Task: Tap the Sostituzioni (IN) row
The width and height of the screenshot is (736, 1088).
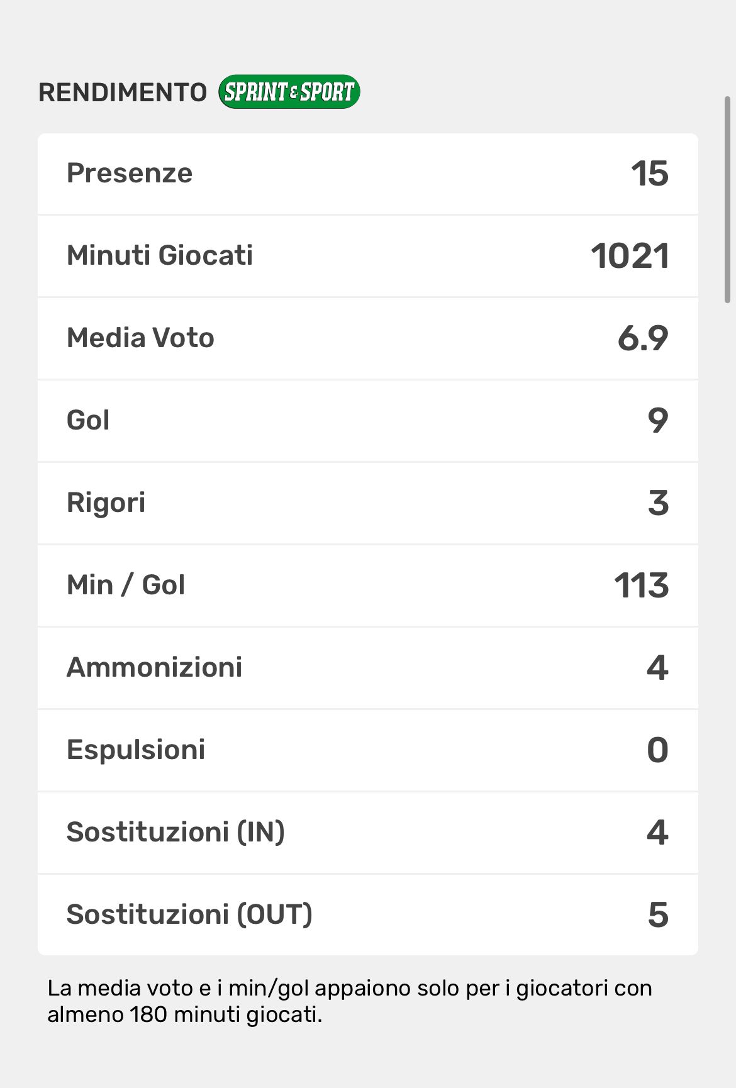Action: pyautogui.click(x=367, y=832)
